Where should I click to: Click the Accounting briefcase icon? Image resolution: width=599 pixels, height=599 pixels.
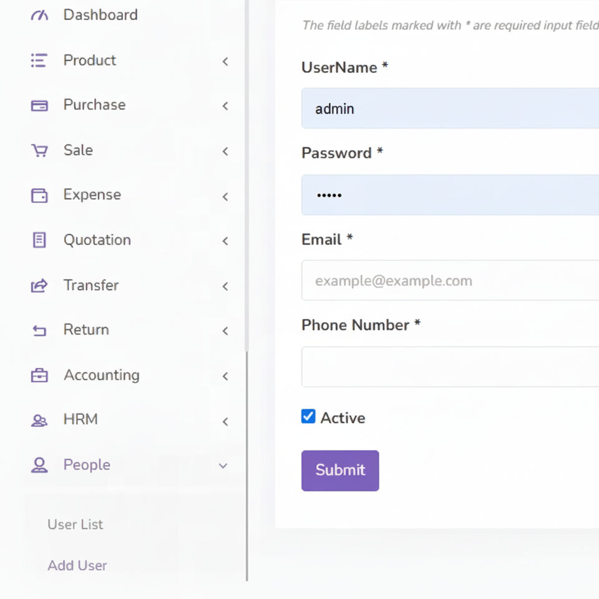pos(39,376)
